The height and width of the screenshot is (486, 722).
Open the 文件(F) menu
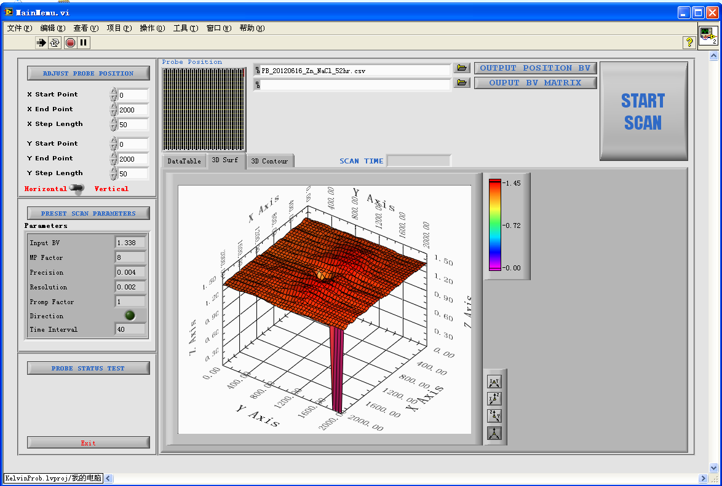tap(19, 28)
